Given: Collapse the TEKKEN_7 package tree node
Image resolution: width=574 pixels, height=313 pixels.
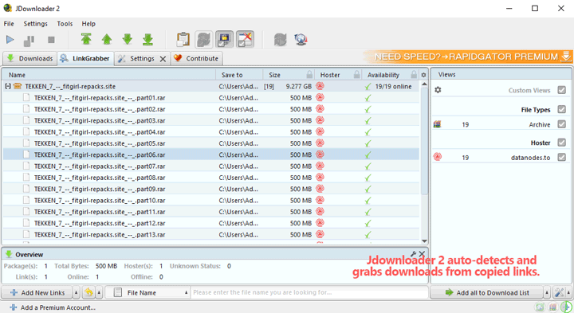Looking at the screenshot, I should point(8,86).
